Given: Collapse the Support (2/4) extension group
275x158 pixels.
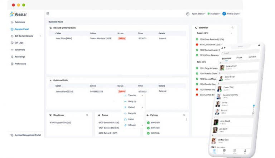Looking at the screenshot, I should pyautogui.click(x=231, y=33).
